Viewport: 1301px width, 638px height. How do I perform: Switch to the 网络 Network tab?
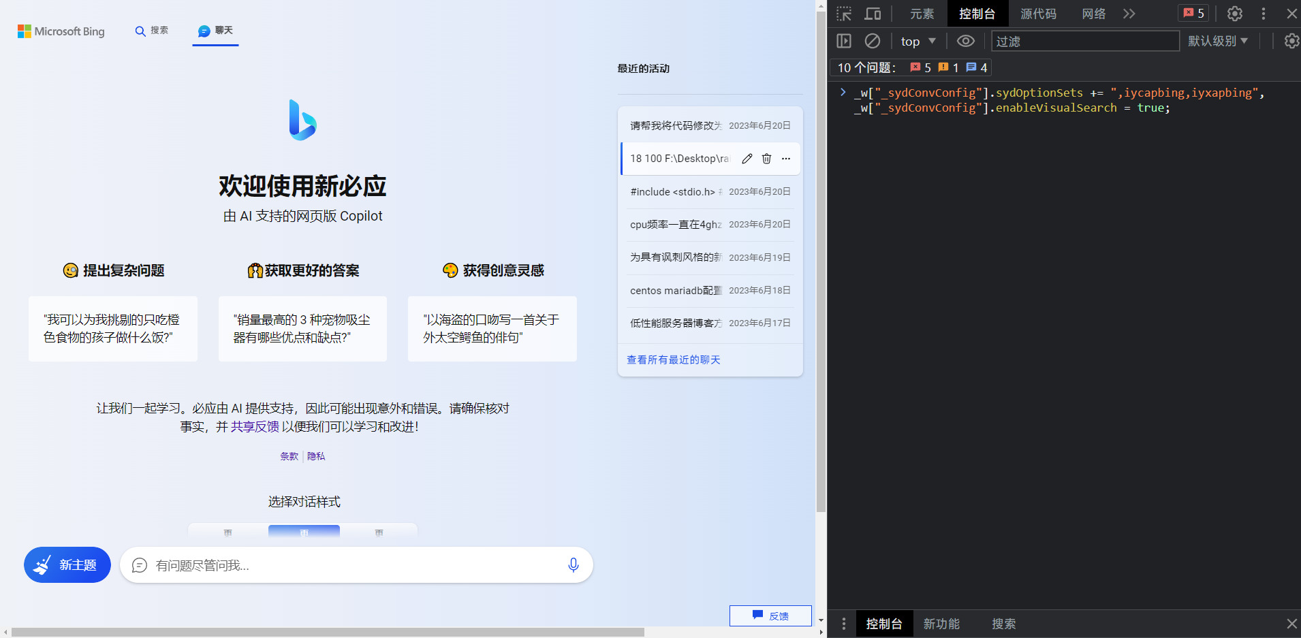click(x=1094, y=14)
